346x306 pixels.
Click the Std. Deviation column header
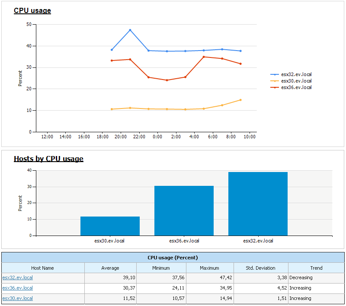(x=261, y=268)
